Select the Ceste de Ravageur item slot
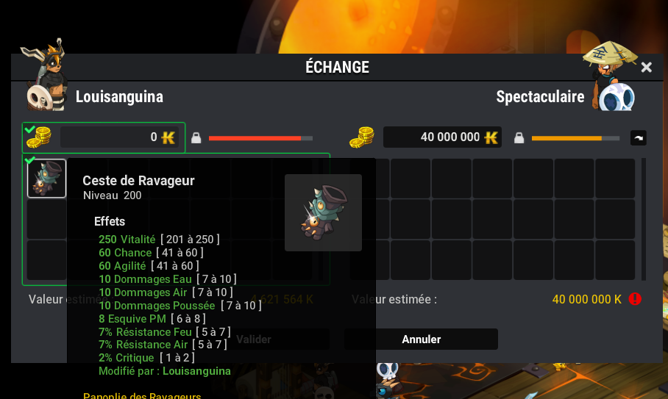 pyautogui.click(x=47, y=179)
